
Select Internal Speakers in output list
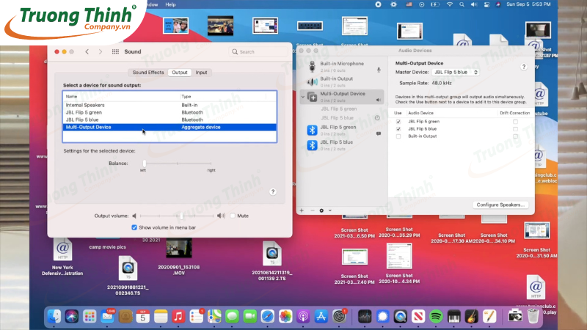(169, 105)
